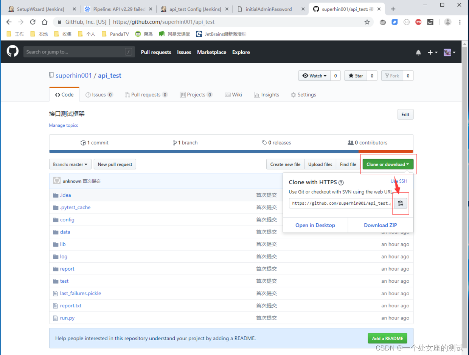The height and width of the screenshot is (355, 469).
Task: Open the .pytest_cache folder
Action: point(75,207)
